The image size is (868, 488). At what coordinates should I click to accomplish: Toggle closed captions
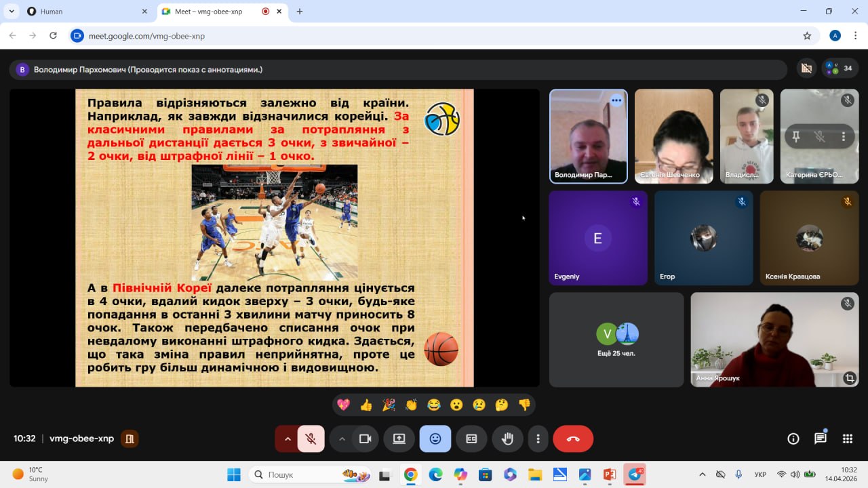[471, 439]
